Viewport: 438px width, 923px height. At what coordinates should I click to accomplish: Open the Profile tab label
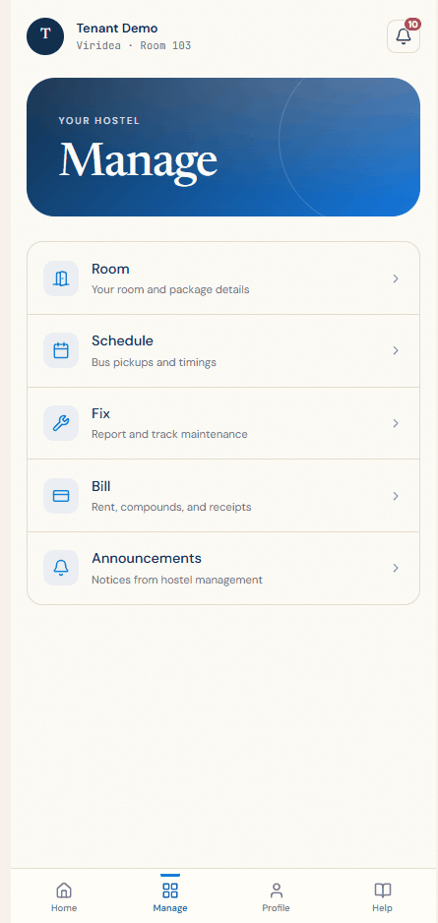point(277,907)
